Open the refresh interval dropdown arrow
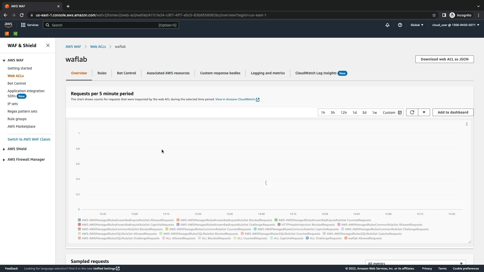 click(x=424, y=112)
